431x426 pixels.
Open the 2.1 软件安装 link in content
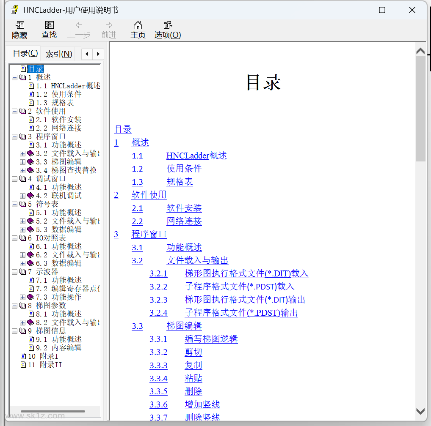[184, 208]
